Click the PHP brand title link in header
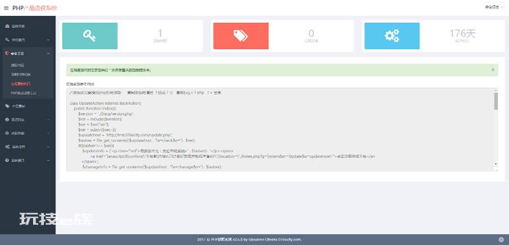 (35, 8)
